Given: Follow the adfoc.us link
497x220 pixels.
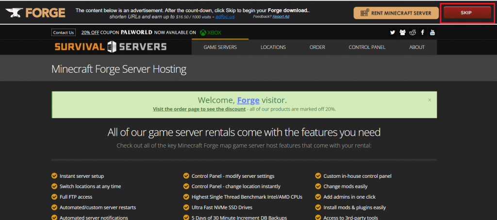Looking at the screenshot, I should (x=225, y=16).
